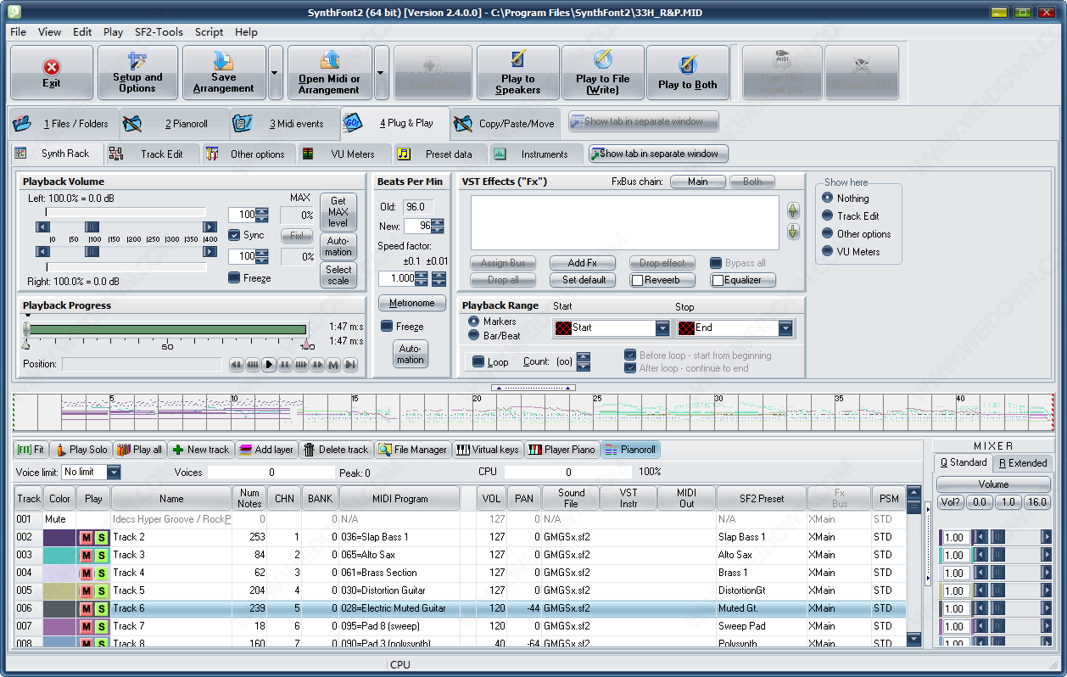Open the Voice limit dropdown

point(114,472)
